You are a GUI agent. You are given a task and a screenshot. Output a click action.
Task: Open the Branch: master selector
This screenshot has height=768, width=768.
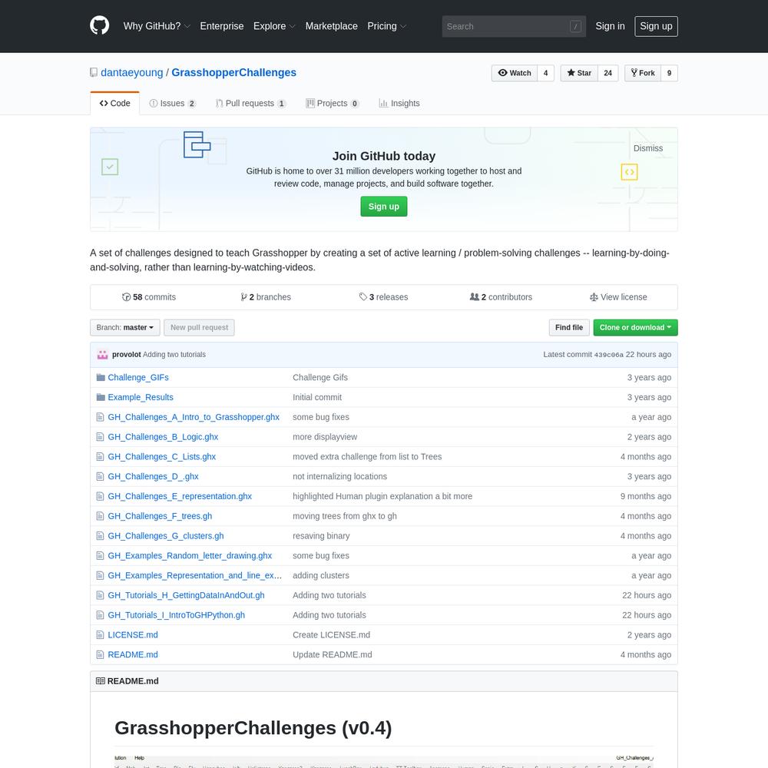pos(125,328)
